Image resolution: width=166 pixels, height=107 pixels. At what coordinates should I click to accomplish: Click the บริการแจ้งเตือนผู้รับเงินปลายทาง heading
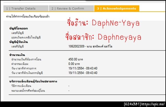pos(33,81)
